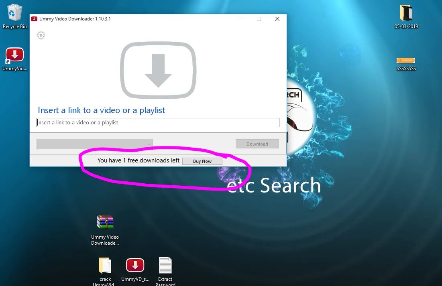
Task: Click the Download button
Action: click(257, 144)
